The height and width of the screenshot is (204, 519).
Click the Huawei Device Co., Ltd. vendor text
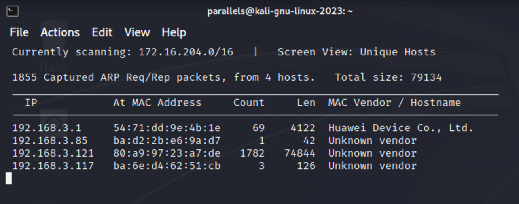tap(400, 128)
